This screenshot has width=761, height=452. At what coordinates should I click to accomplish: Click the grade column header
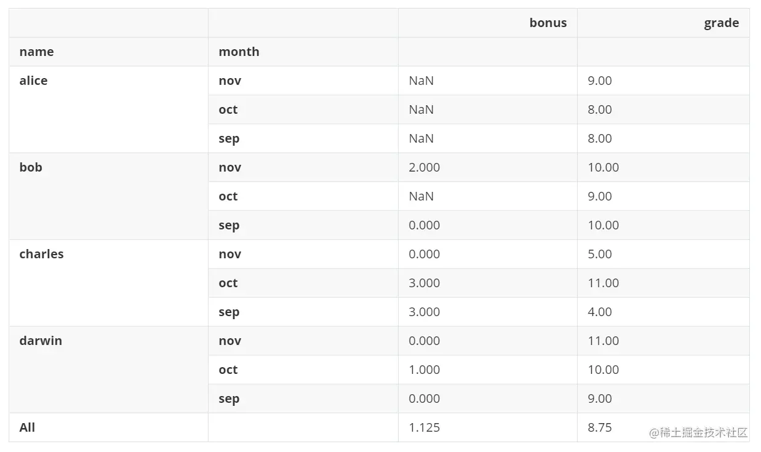pos(721,23)
